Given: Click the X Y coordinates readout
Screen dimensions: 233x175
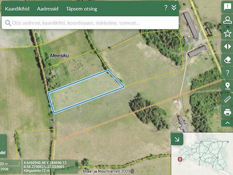Looking at the screenshot, I should (45, 162).
